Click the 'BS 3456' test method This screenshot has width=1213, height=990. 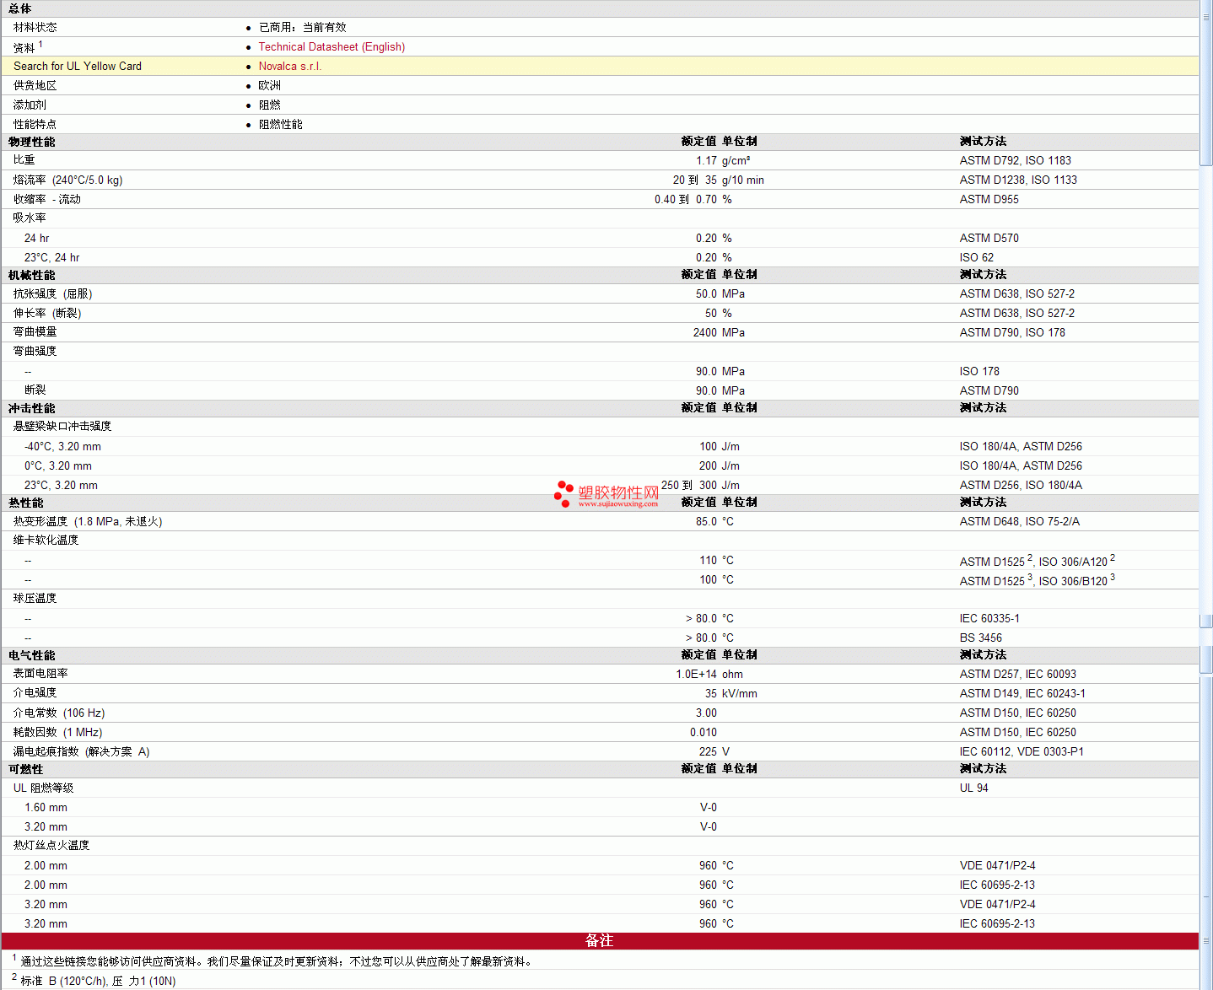[x=981, y=638]
